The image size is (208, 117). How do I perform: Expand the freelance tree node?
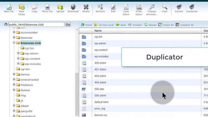point(14,84)
